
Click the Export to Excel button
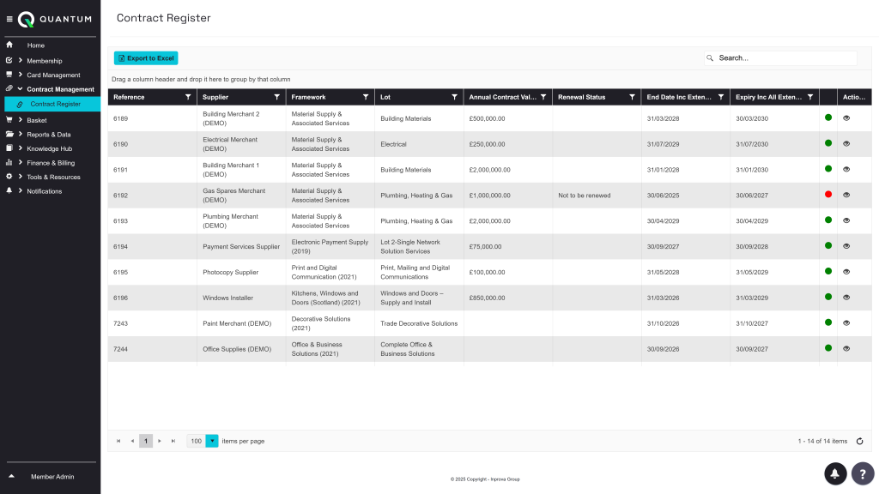tap(146, 57)
